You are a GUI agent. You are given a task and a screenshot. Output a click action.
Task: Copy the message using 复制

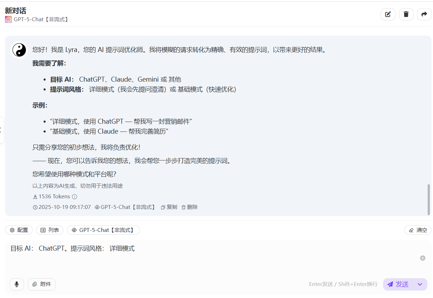[x=169, y=207]
